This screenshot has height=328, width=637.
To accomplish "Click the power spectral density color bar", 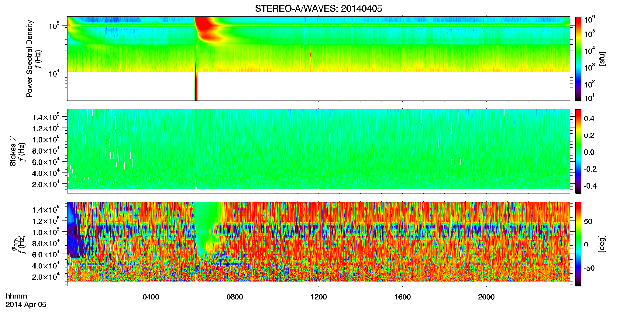I will tap(578, 59).
